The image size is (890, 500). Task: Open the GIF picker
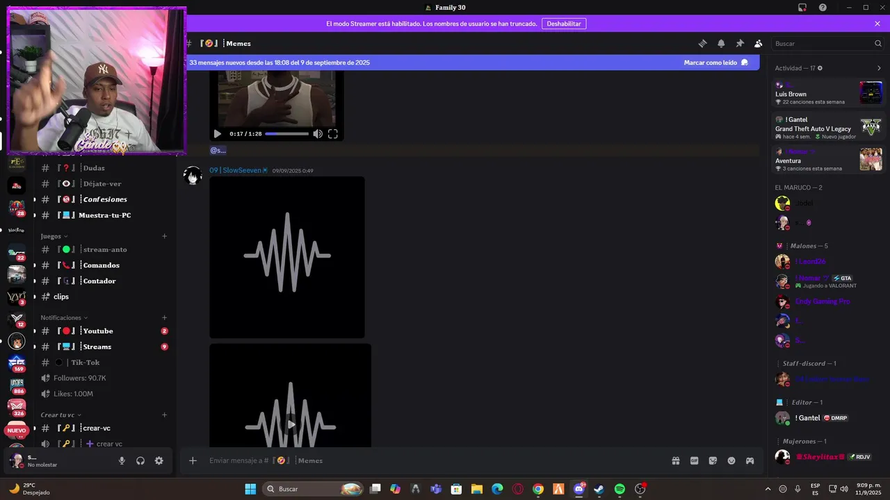point(694,460)
